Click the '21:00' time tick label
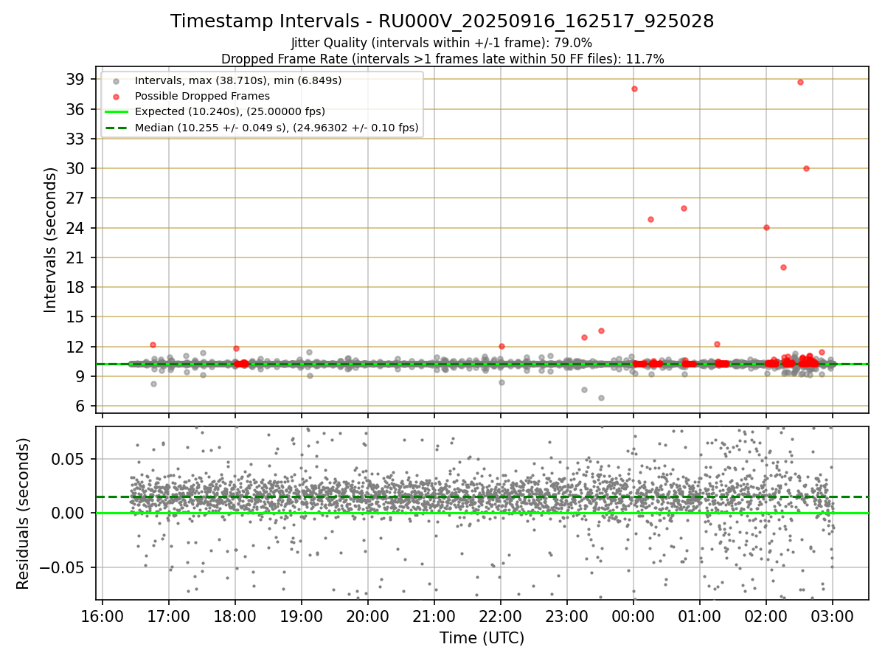The image size is (885, 664). pos(434,616)
